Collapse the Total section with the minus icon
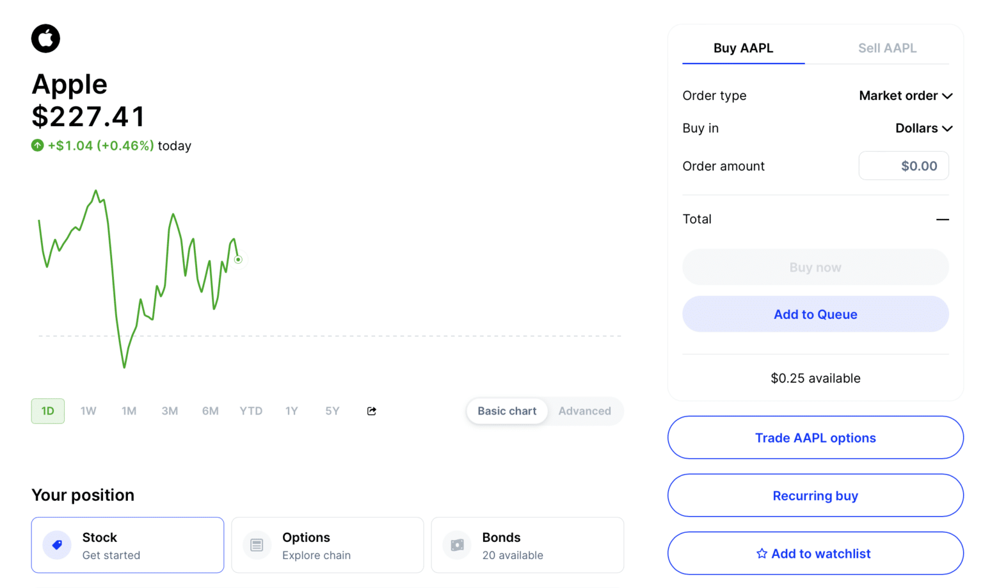 [x=943, y=219]
